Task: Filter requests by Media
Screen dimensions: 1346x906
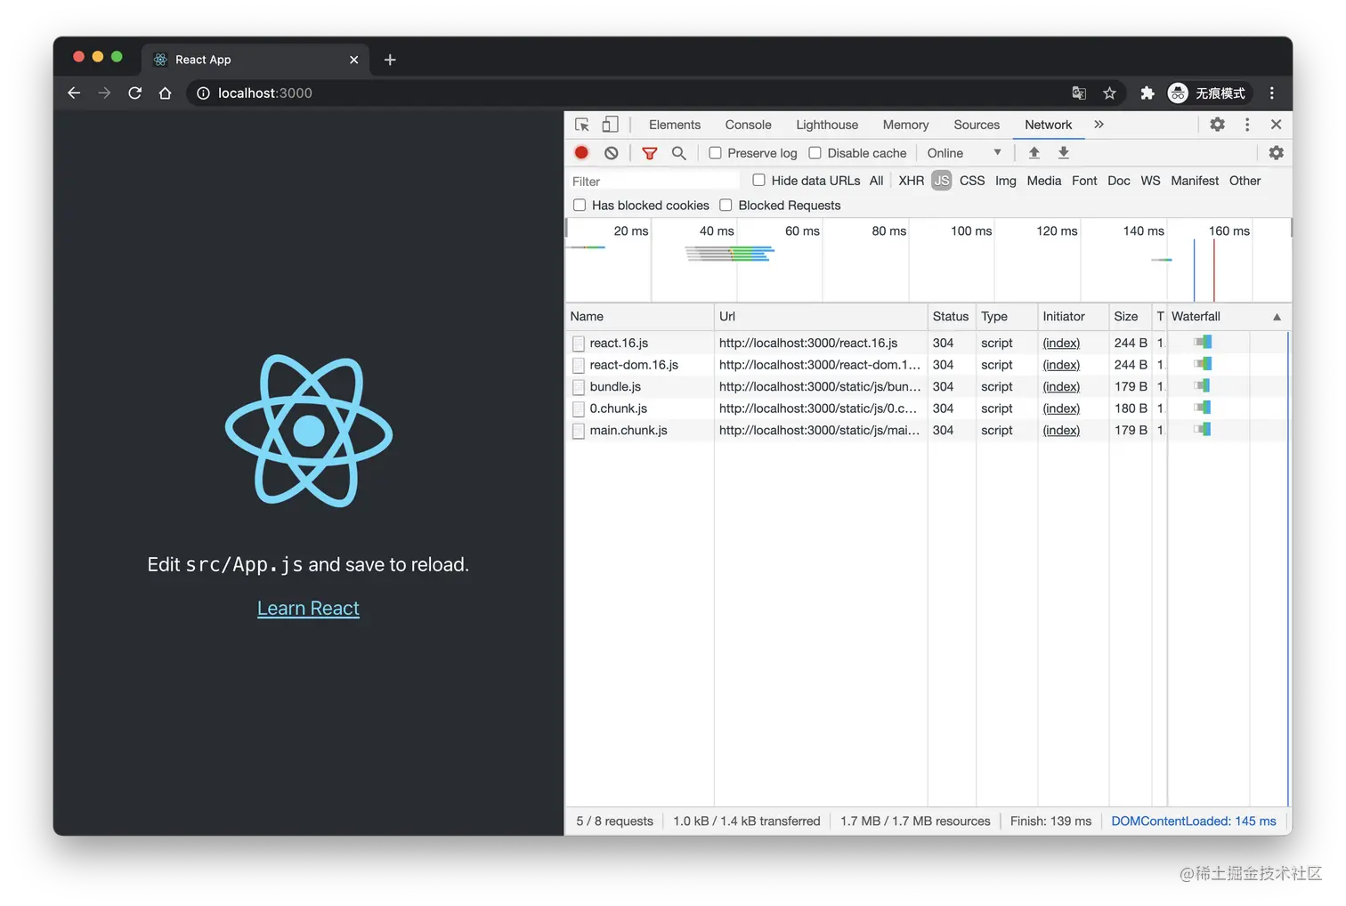Action: click(1043, 181)
